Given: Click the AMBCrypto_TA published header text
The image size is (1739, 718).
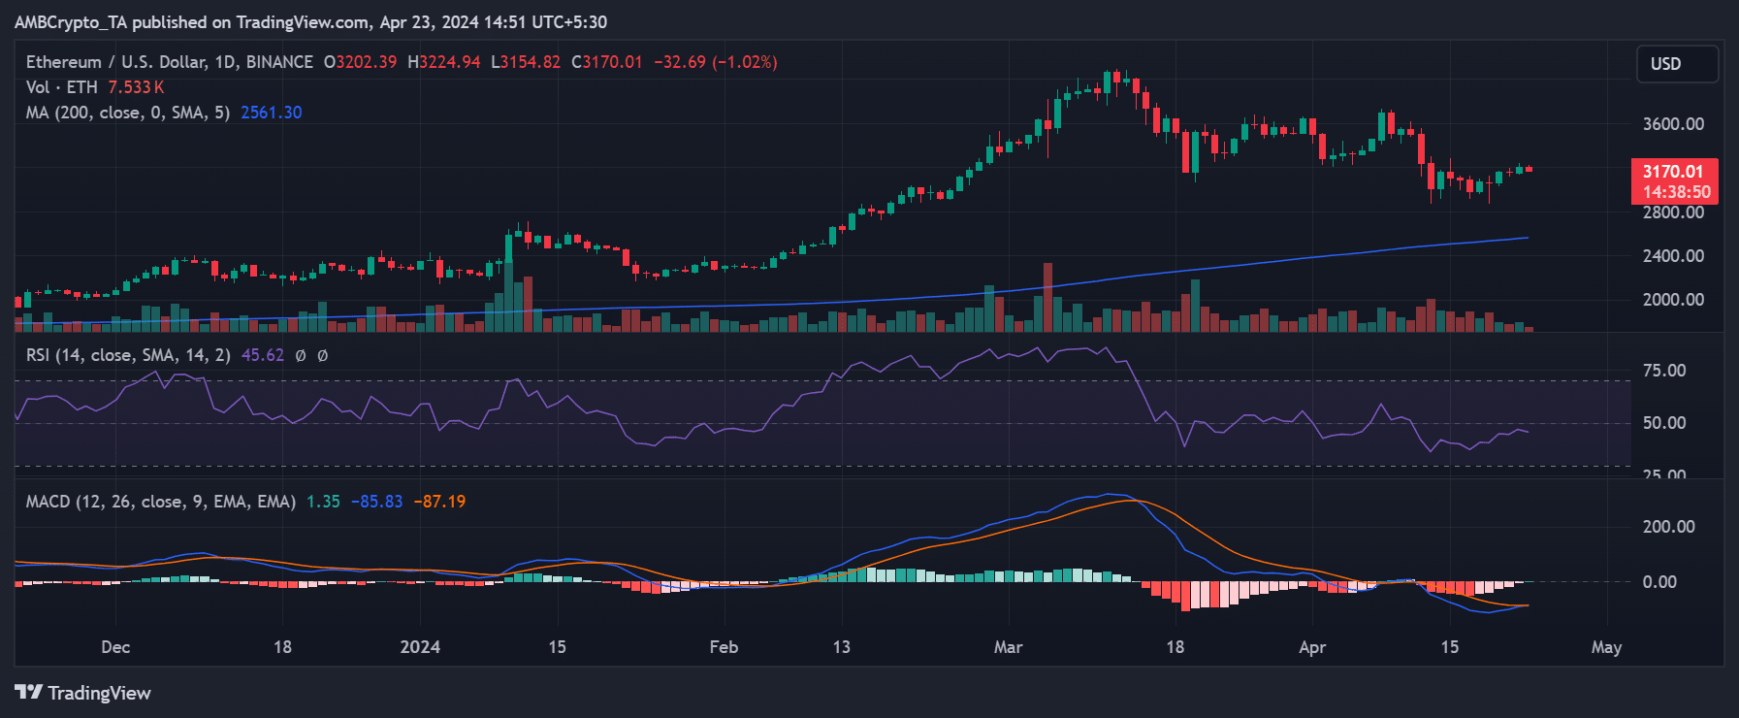Looking at the screenshot, I should [310, 21].
